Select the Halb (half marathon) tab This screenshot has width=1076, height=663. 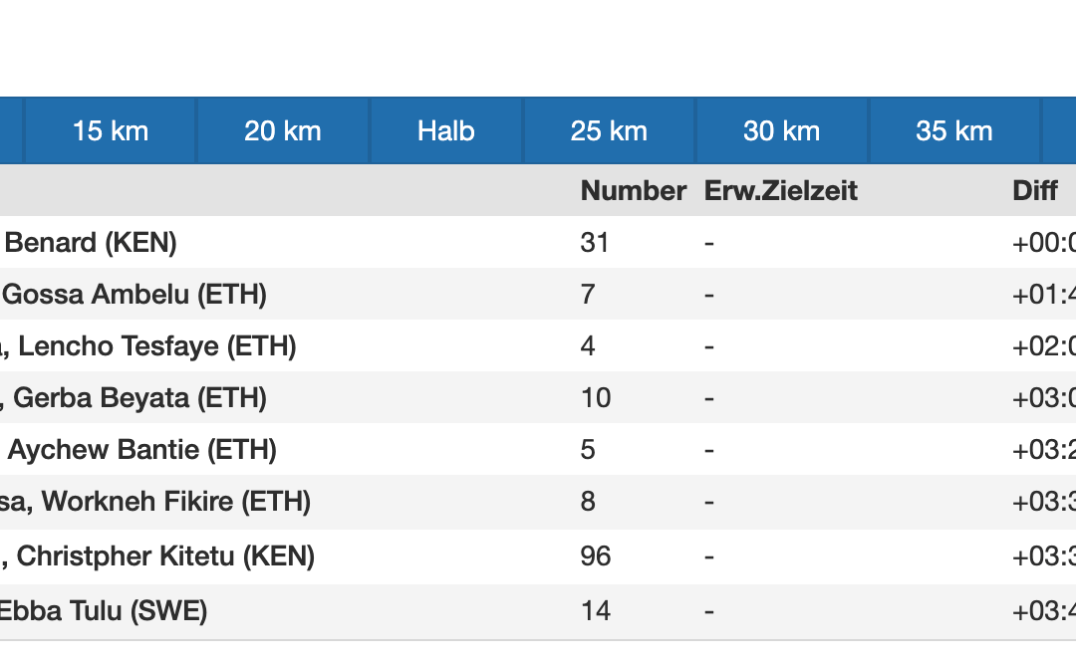click(446, 130)
